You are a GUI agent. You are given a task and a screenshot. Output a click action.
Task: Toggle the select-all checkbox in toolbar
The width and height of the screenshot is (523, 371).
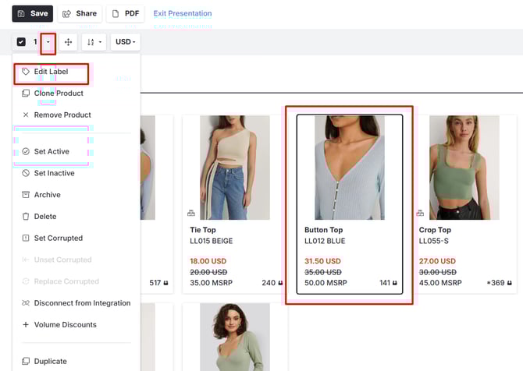(21, 41)
